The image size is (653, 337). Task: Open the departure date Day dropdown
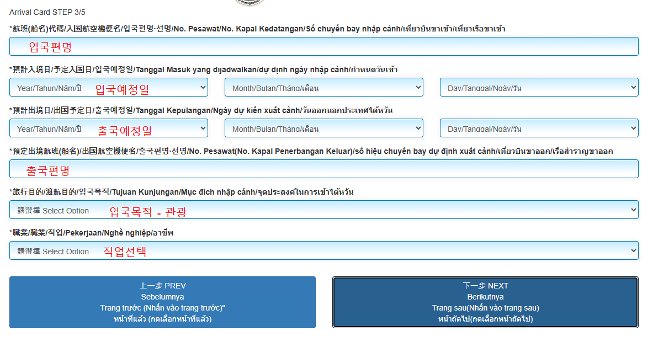[539, 128]
